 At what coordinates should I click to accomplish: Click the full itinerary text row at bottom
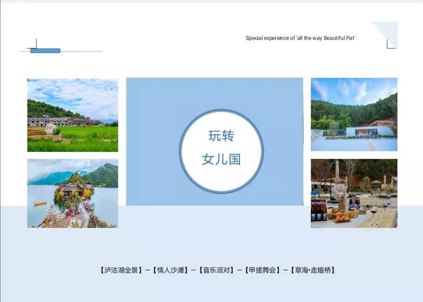click(217, 269)
